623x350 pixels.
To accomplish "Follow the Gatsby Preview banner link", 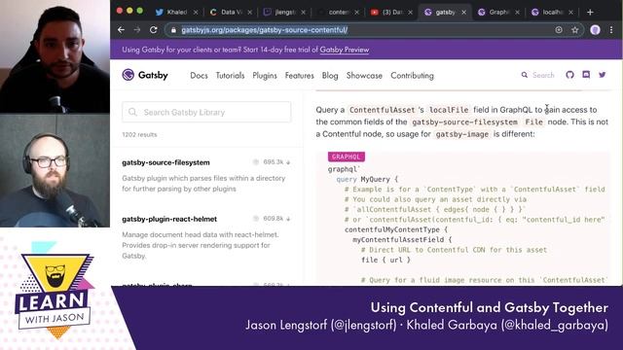I will pyautogui.click(x=345, y=50).
